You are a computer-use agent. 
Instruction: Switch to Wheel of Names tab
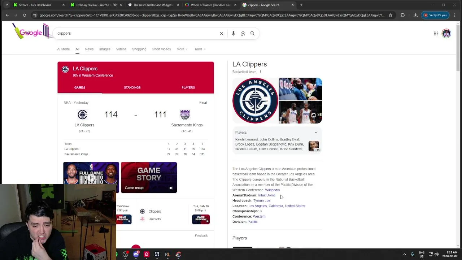[x=210, y=5]
